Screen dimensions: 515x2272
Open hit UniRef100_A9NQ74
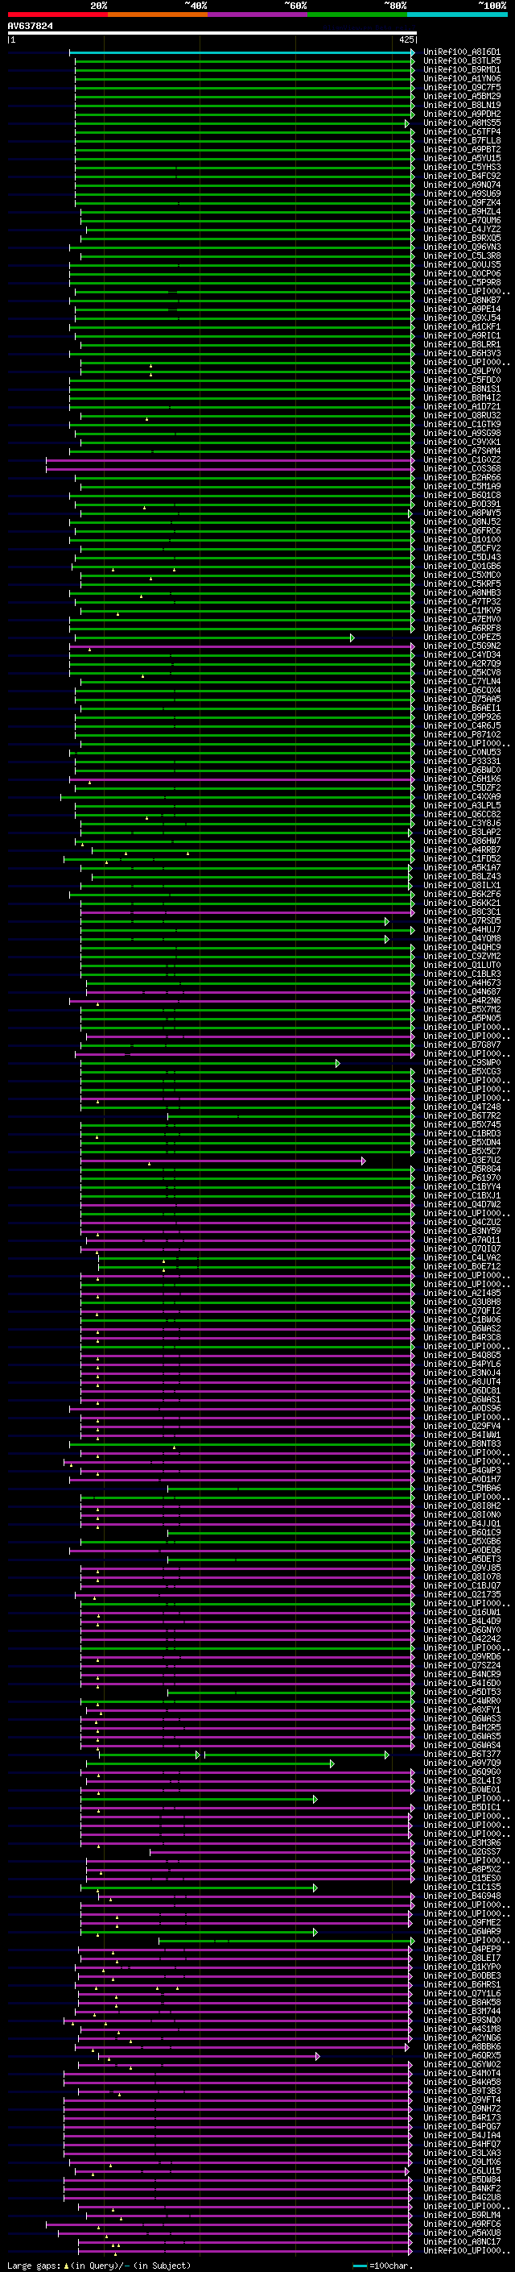coord(461,185)
